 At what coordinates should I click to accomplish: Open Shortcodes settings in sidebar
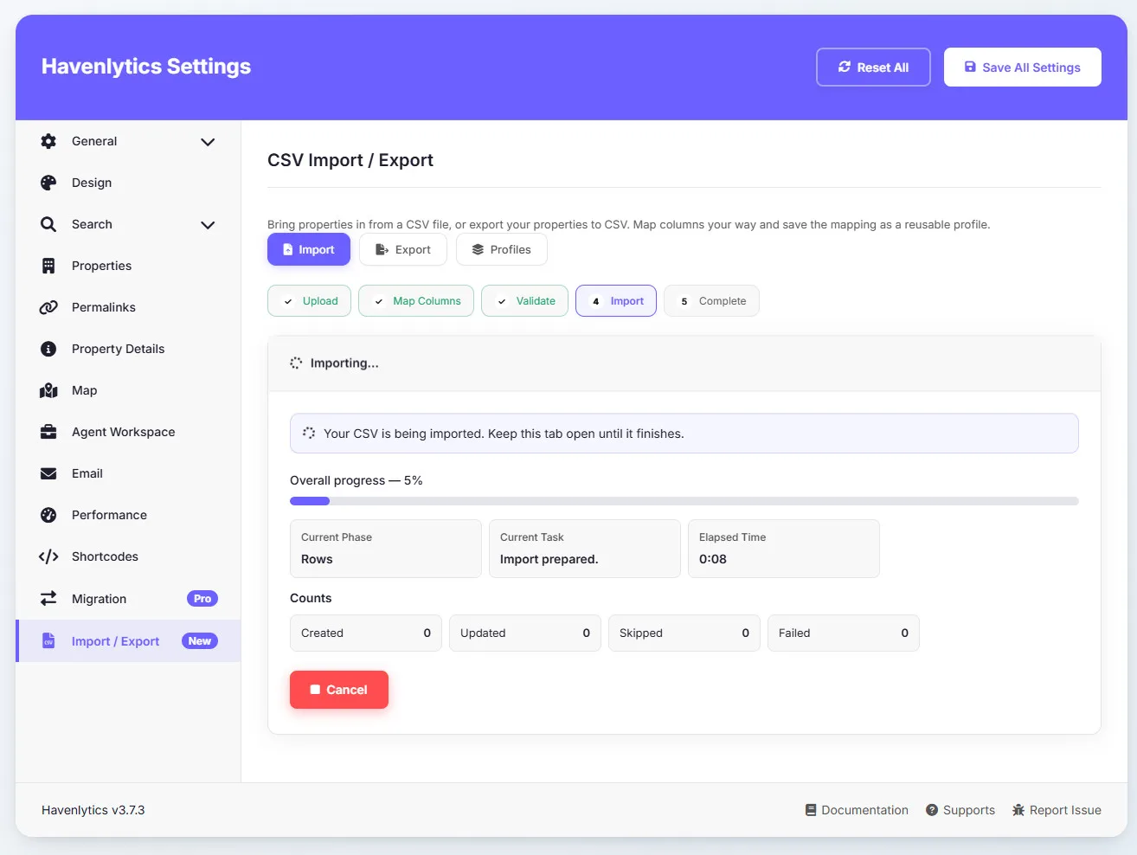pos(128,556)
